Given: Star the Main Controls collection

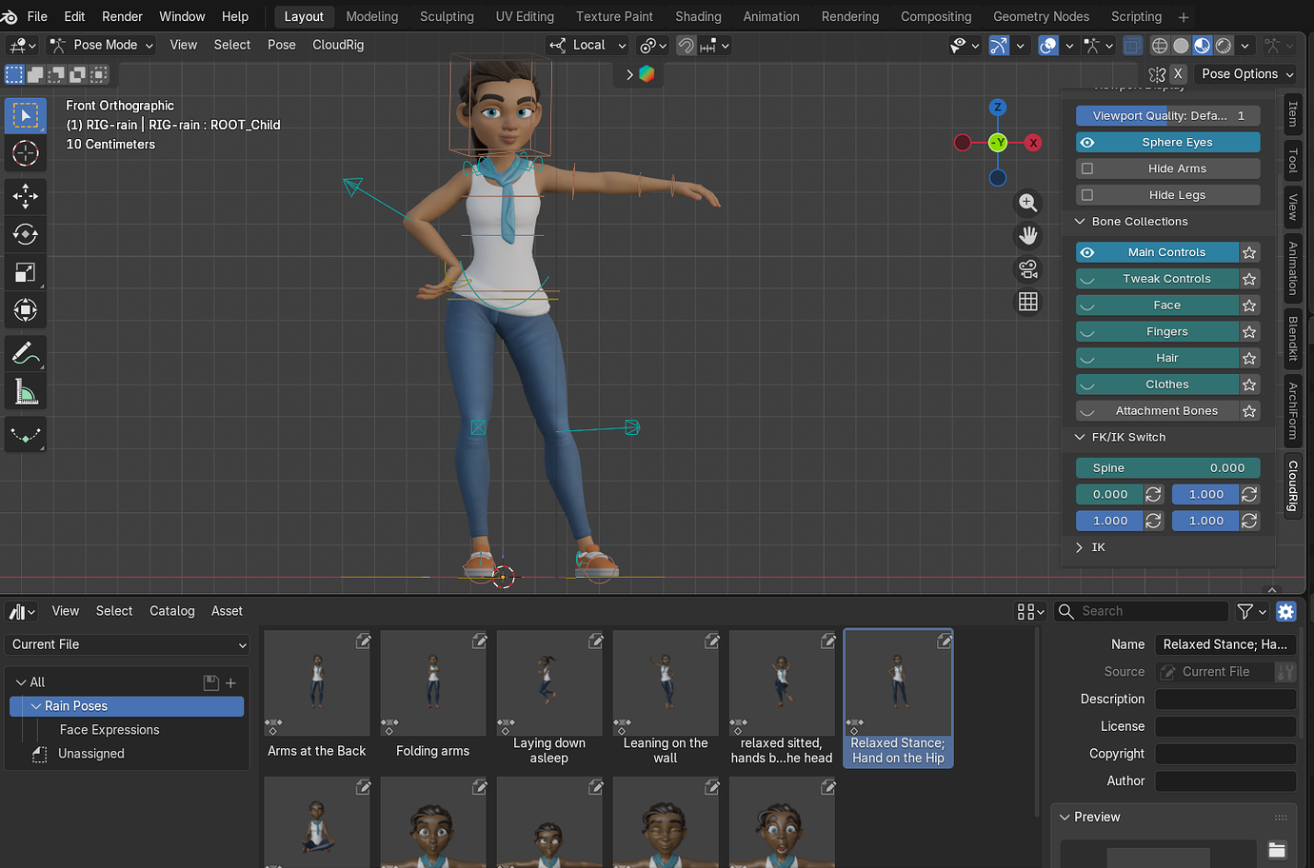Looking at the screenshot, I should [1250, 252].
